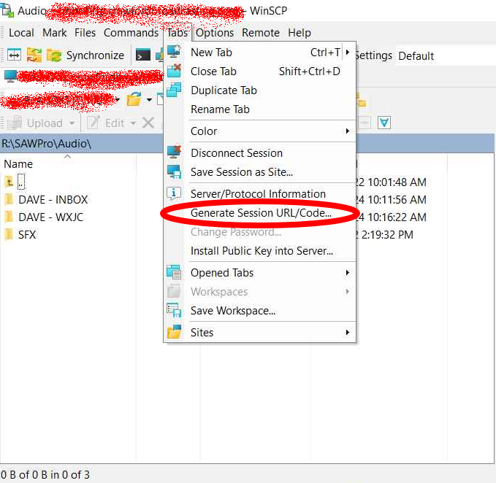Click the Synchronize button
The width and height of the screenshot is (496, 483).
point(85,55)
